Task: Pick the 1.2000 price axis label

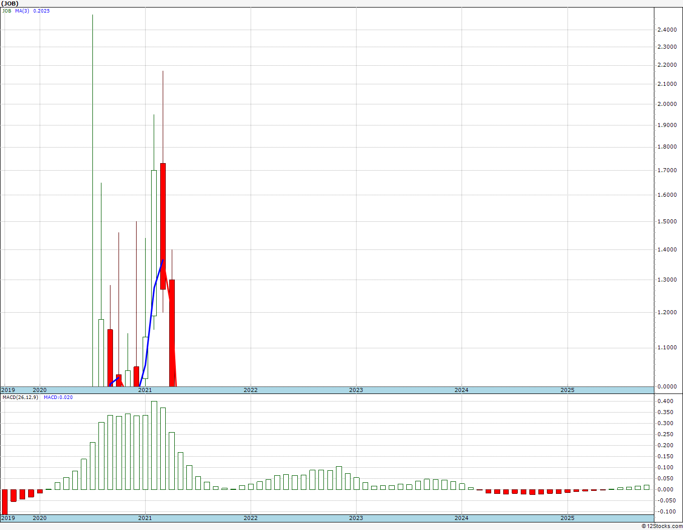Action: click(x=667, y=313)
